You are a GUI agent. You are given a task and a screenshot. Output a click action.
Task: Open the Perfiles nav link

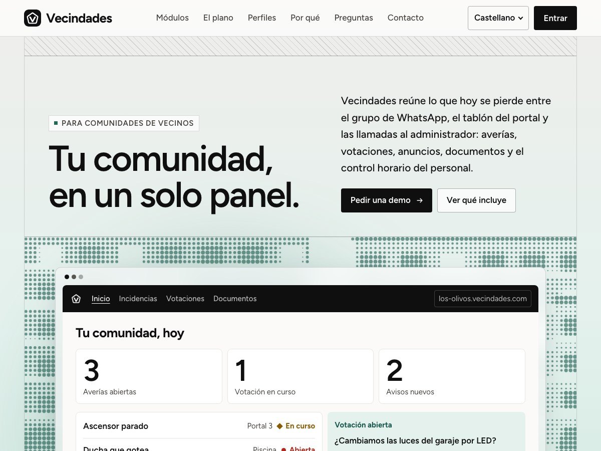tap(262, 18)
